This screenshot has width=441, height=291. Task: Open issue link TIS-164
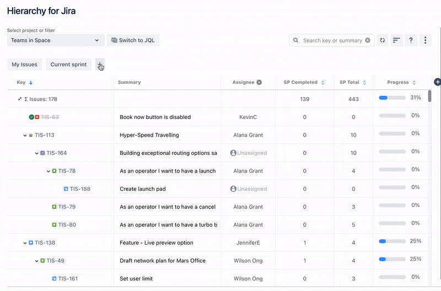[57, 153]
